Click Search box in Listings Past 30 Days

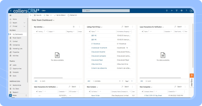tap(125, 27)
